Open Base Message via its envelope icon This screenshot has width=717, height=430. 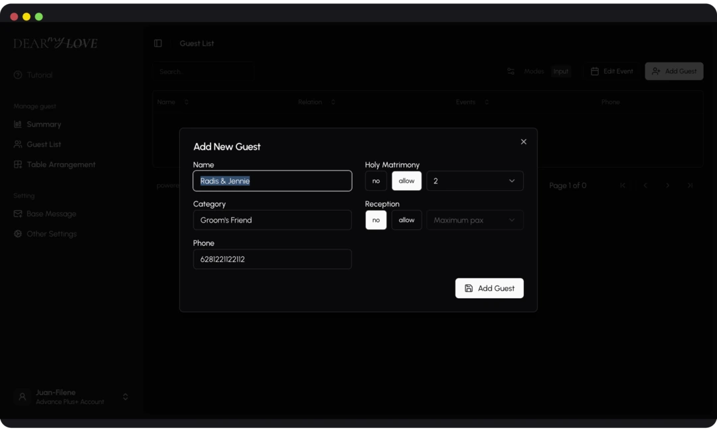pyautogui.click(x=18, y=213)
